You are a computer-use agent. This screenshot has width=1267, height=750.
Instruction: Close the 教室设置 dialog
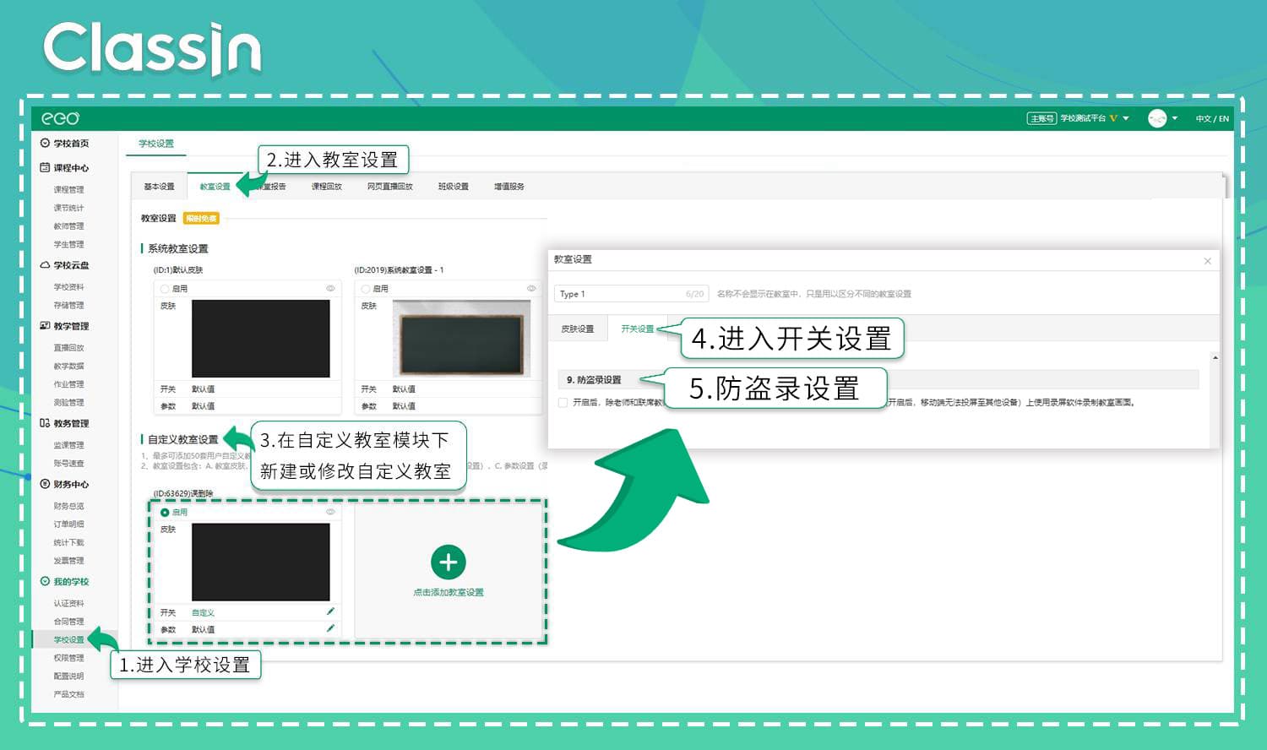coord(1208,261)
